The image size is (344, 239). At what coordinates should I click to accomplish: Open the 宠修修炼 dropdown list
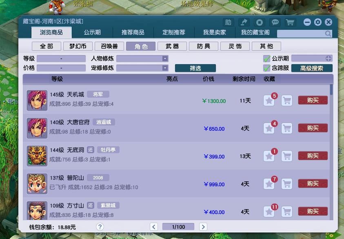point(165,68)
